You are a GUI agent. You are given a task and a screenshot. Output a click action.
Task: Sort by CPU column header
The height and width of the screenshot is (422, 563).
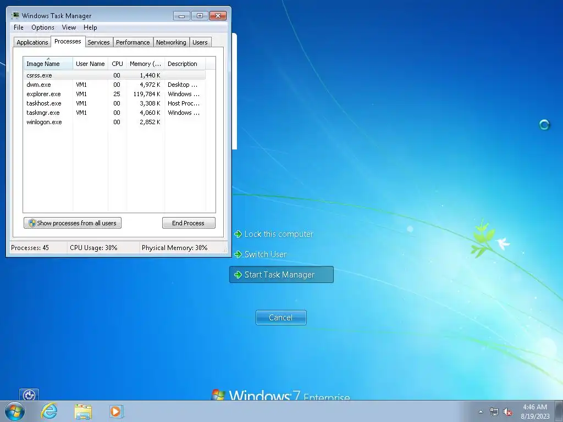pos(117,64)
